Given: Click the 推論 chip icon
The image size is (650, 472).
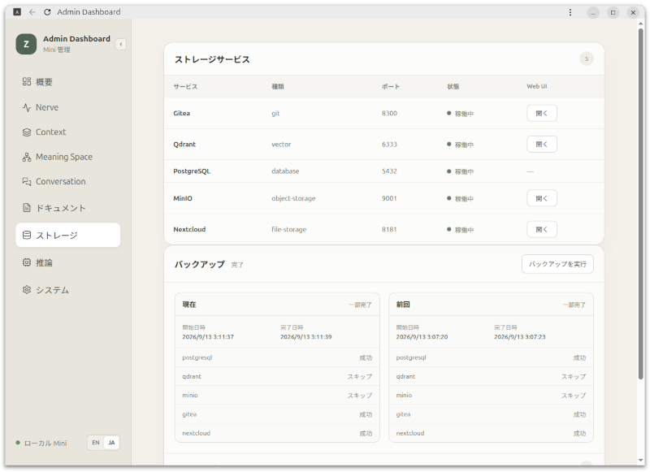Looking at the screenshot, I should 27,262.
